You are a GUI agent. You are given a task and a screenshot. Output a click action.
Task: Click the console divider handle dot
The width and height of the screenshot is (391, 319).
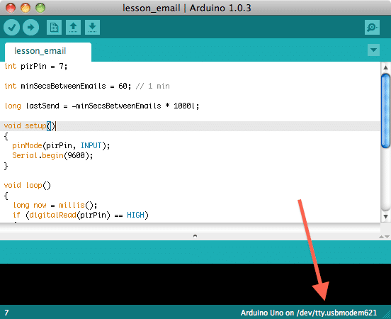point(195,235)
